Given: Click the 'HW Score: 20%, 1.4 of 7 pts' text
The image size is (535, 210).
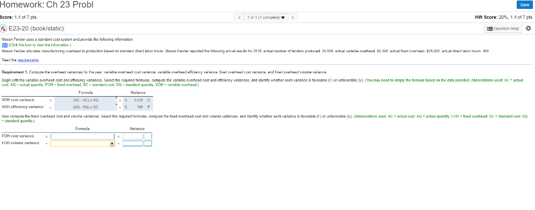Looking at the screenshot, I should [x=504, y=17].
